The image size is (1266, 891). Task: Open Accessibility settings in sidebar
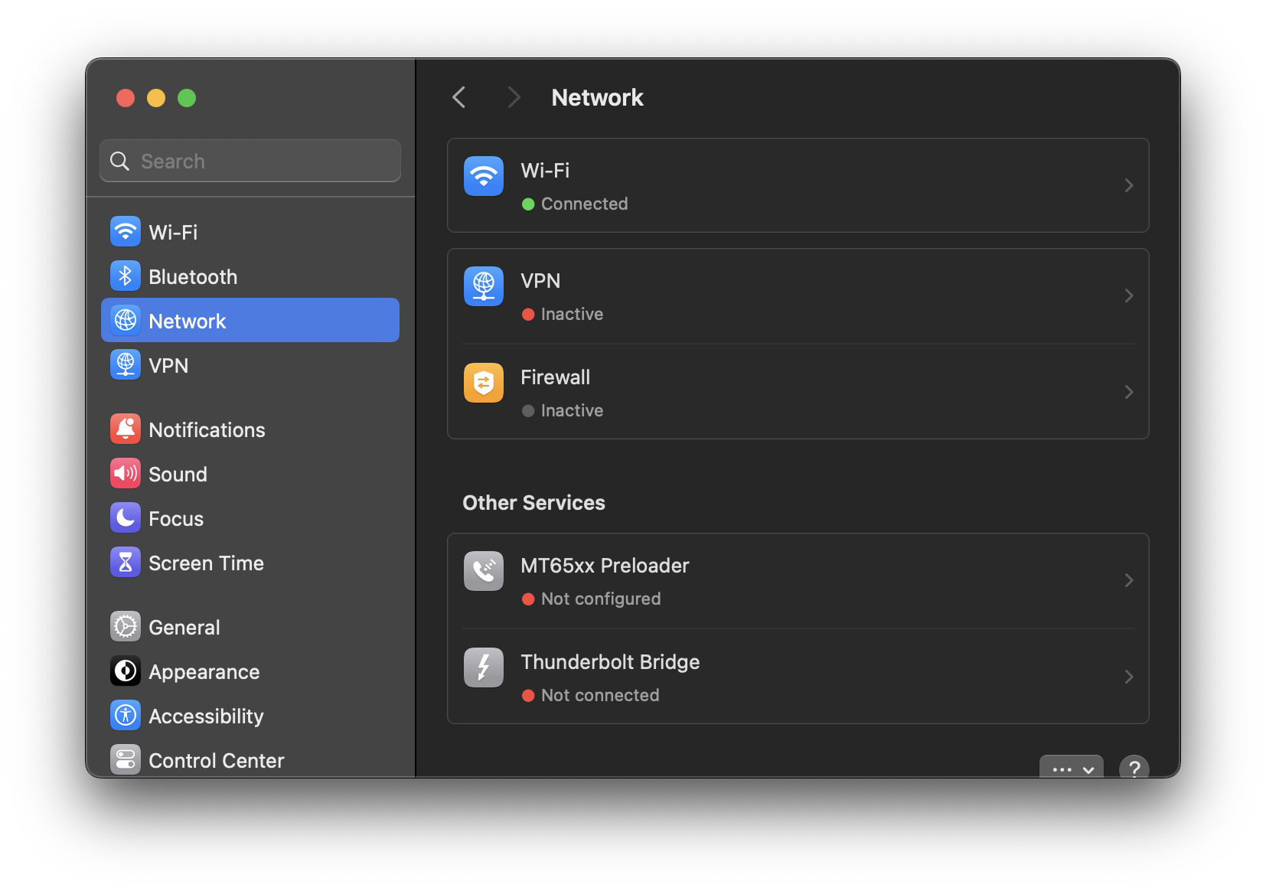pos(205,716)
